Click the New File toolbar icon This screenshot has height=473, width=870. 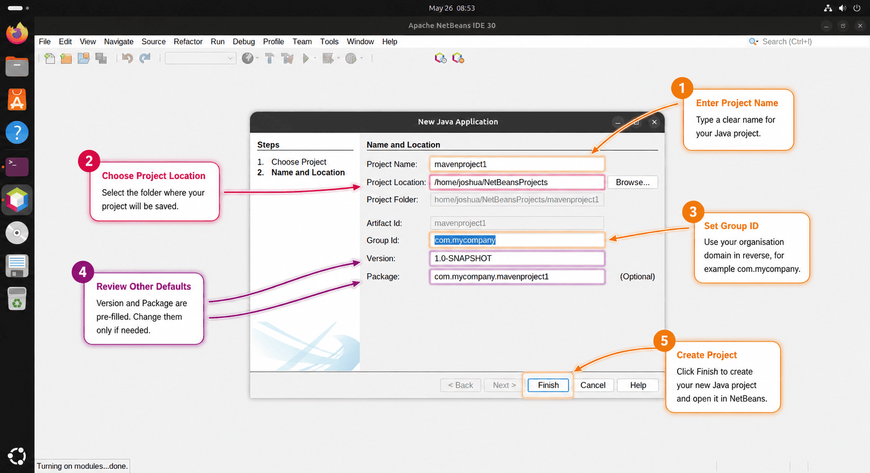pos(50,58)
